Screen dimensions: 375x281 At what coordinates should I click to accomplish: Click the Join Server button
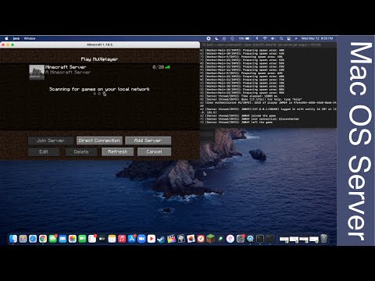[x=51, y=140]
